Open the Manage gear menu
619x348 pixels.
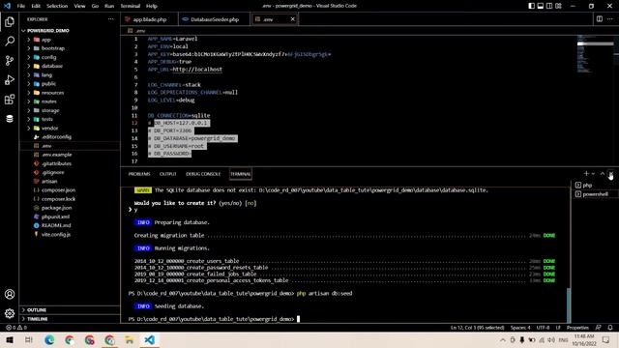pyautogui.click(x=10, y=313)
